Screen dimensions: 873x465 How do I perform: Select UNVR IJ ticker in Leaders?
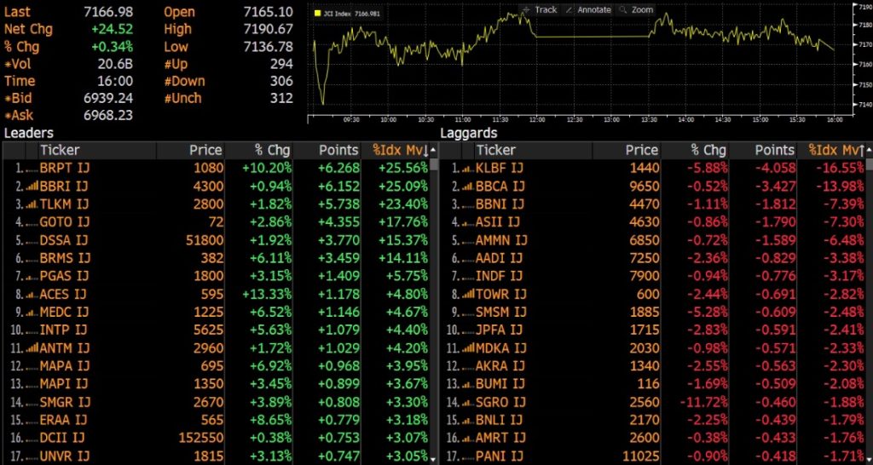coord(65,456)
